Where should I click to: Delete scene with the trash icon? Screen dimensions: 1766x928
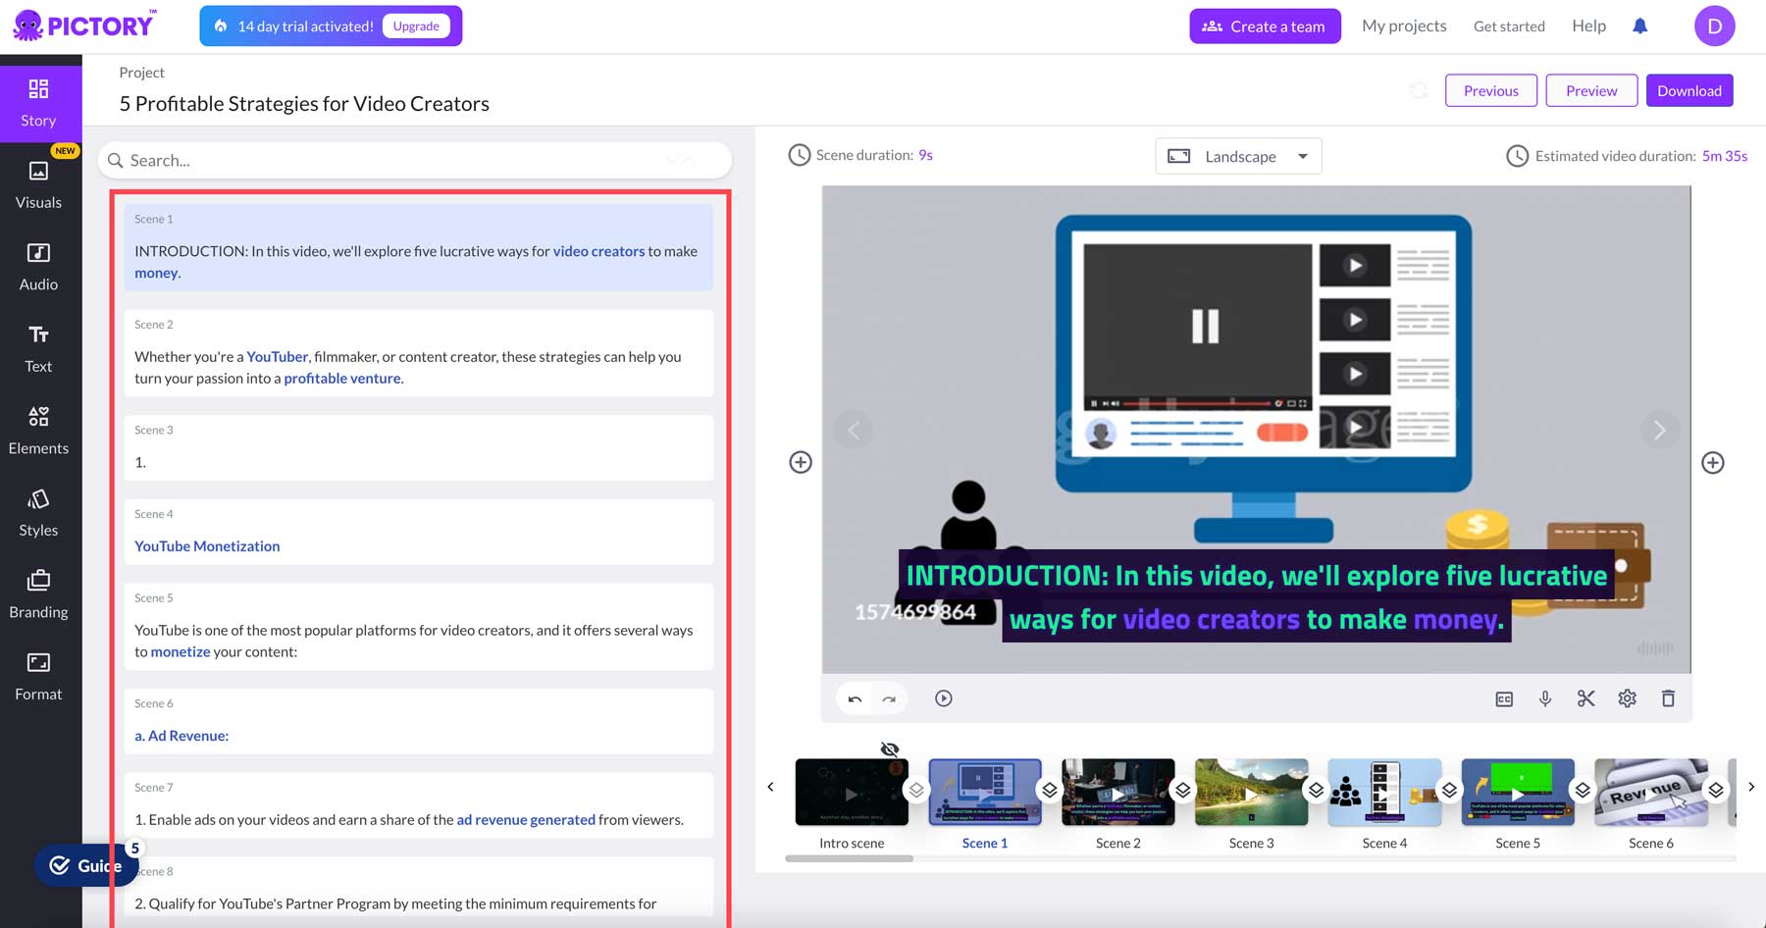[1668, 698]
